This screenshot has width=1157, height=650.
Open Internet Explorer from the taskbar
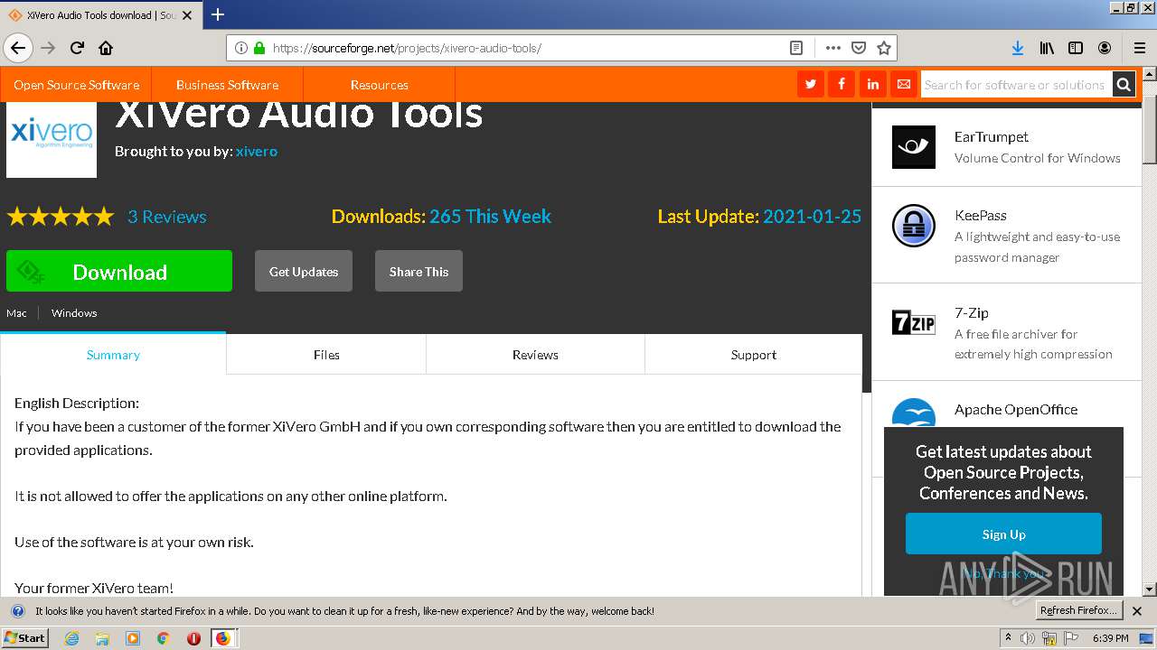[71, 638]
